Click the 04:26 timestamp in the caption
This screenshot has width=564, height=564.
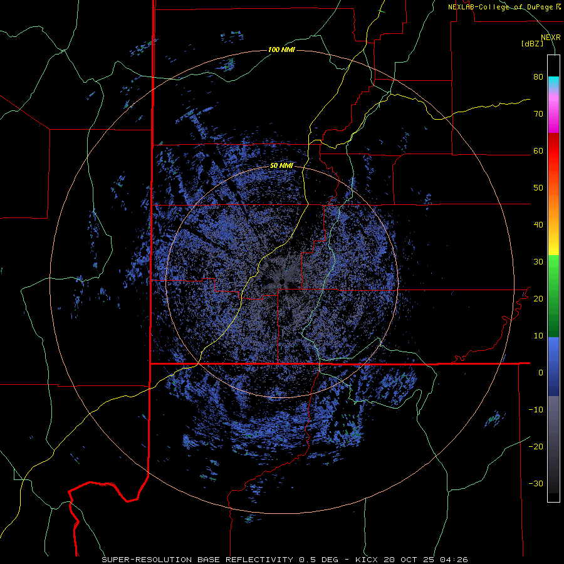click(x=455, y=560)
